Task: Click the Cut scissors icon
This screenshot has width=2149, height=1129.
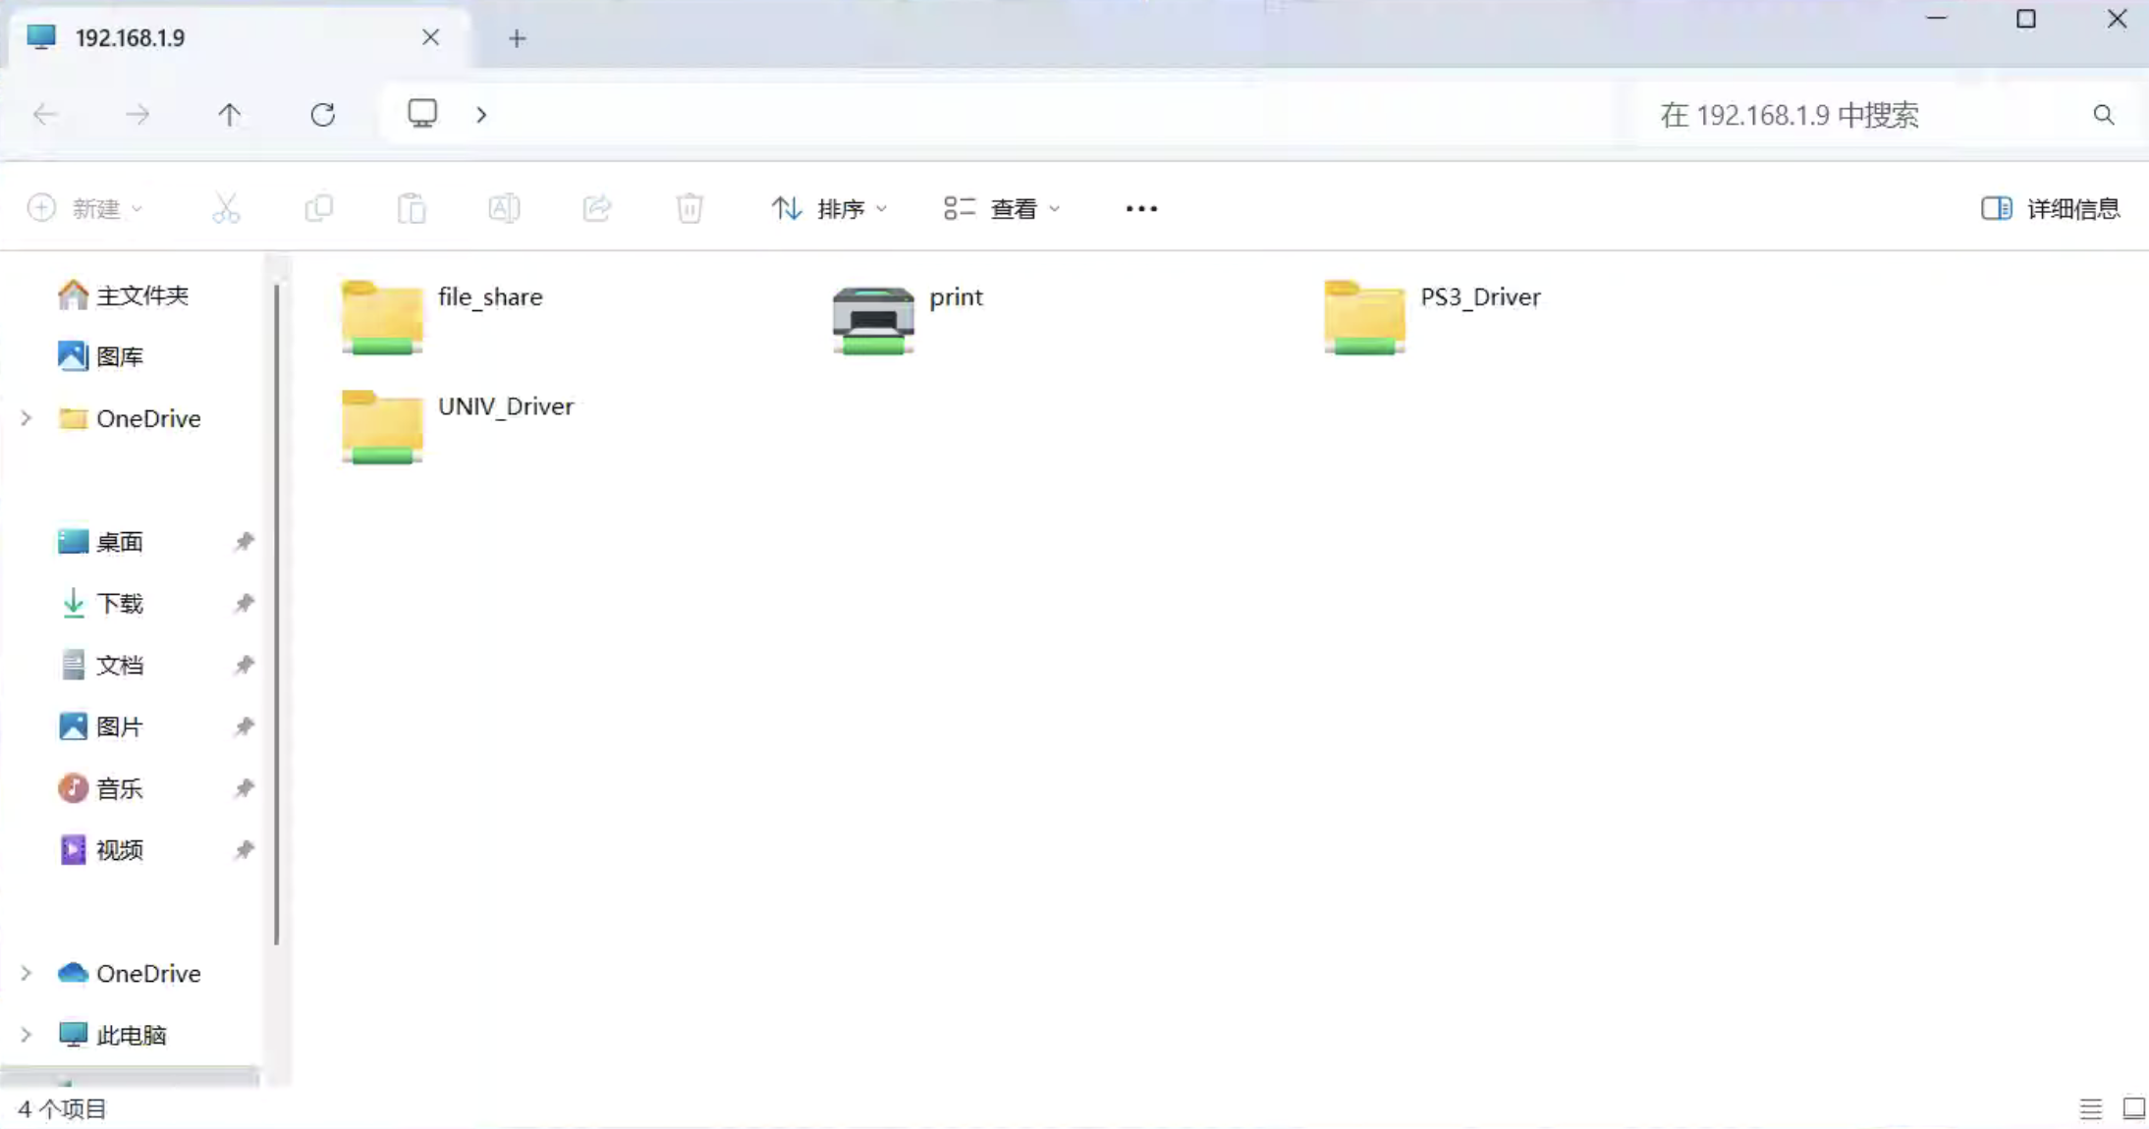Action: [226, 208]
